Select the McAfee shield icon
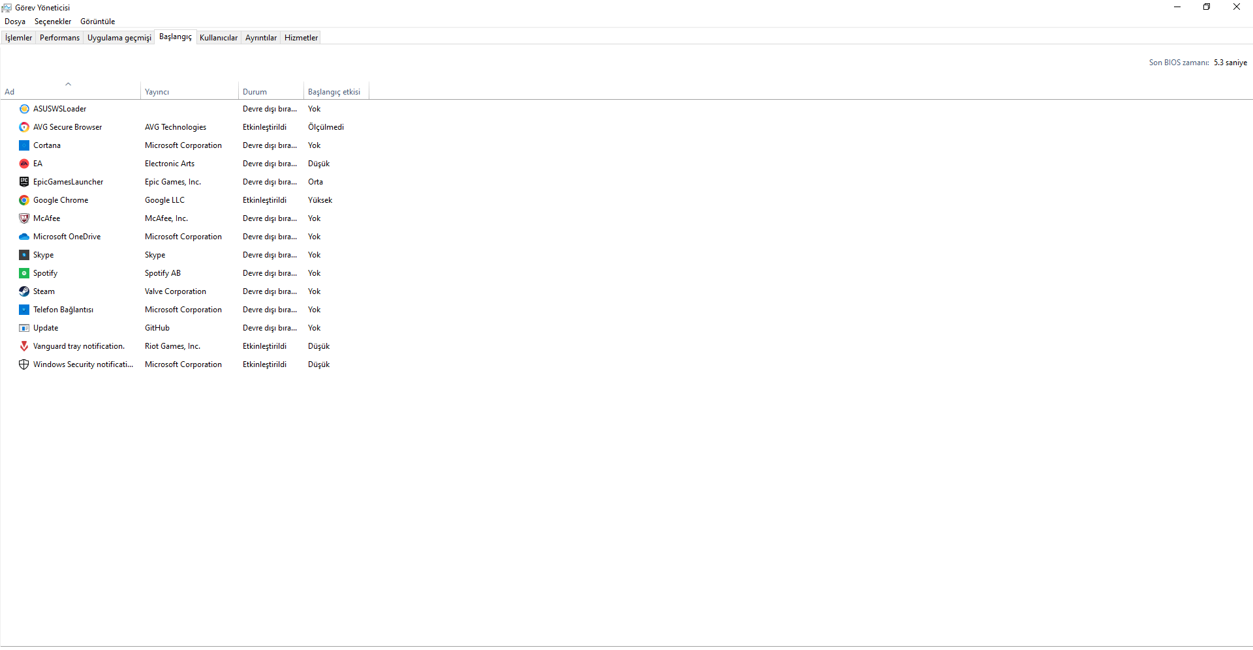The image size is (1253, 650). coord(24,218)
